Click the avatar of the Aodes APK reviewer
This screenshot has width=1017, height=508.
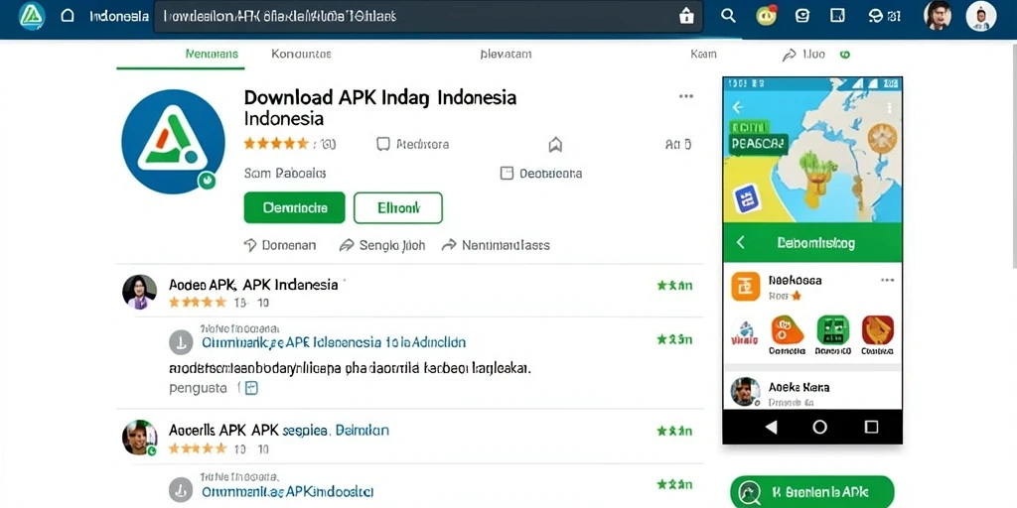coord(139,292)
